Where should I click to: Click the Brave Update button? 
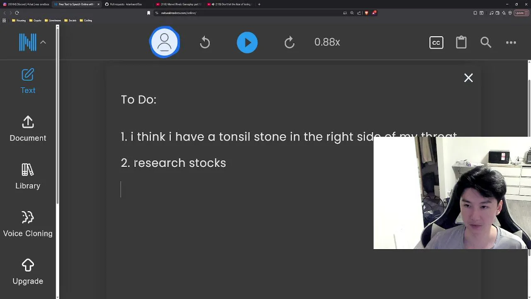pyautogui.click(x=520, y=13)
